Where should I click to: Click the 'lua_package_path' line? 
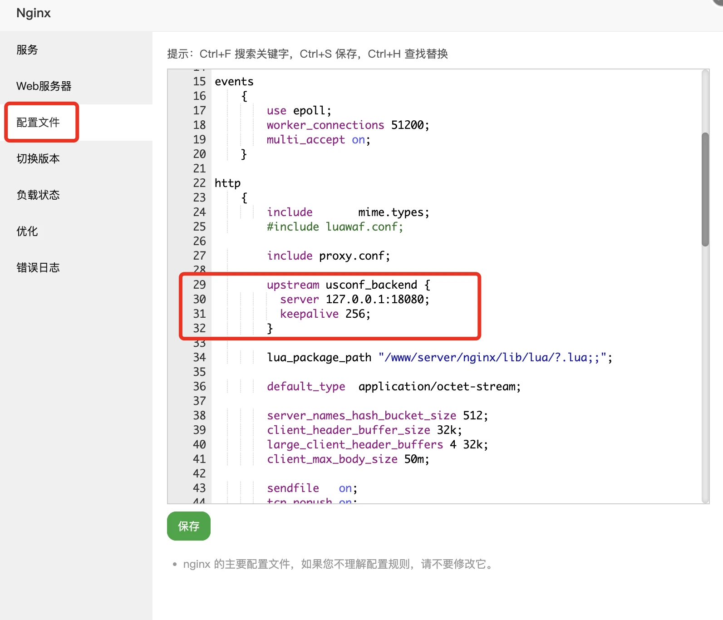440,358
